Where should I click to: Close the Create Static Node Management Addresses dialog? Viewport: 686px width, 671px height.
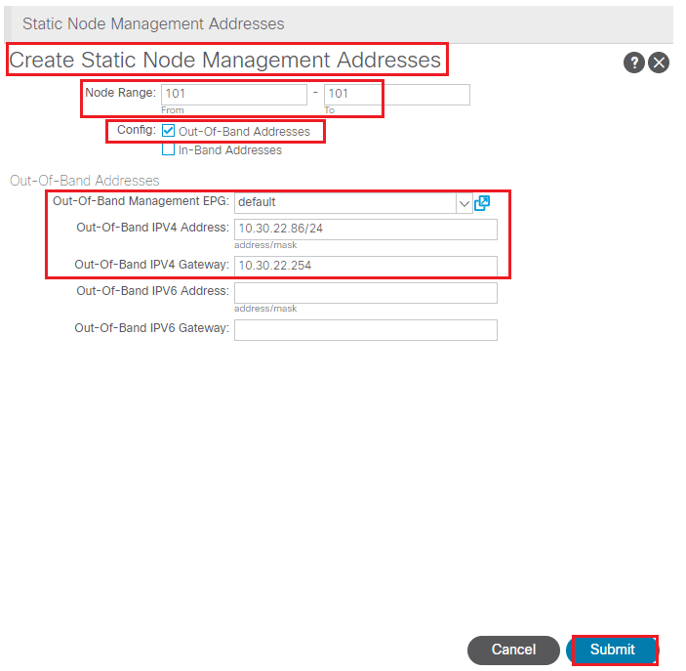tap(659, 63)
